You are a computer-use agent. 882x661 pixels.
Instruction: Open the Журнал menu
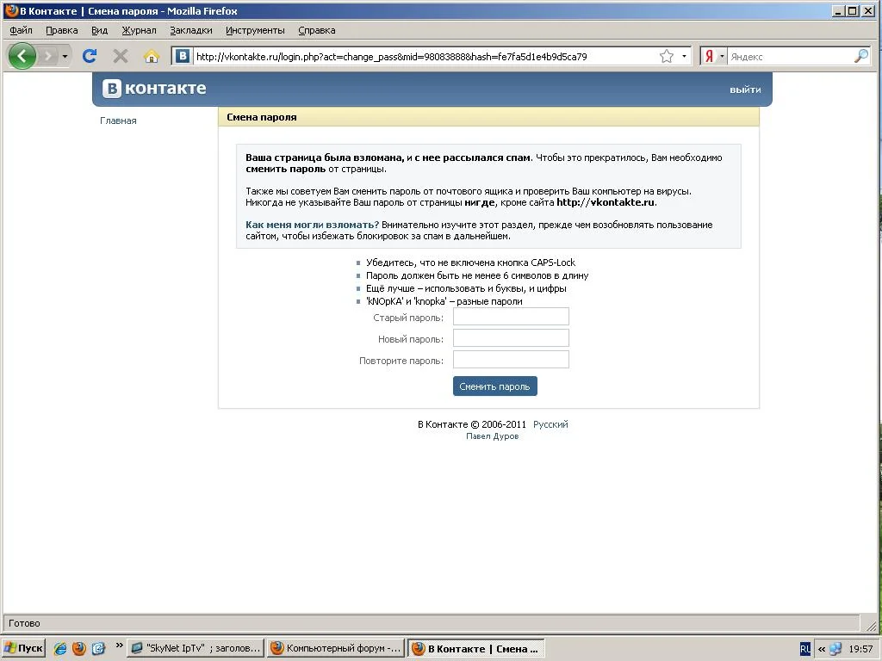[139, 30]
